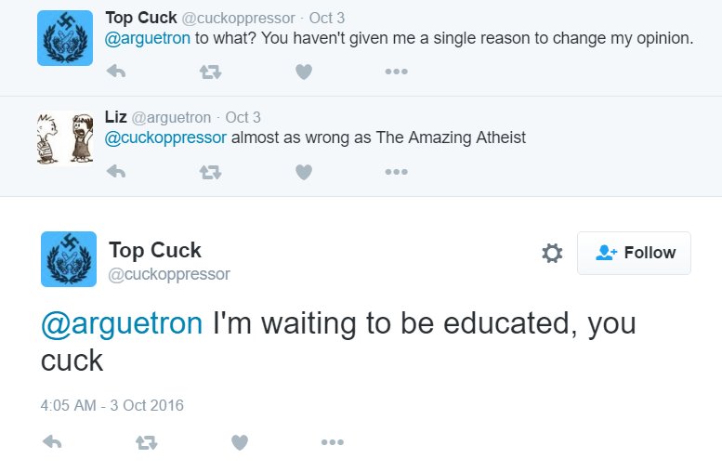The image size is (722, 472).
Task: Open the gear settings menu
Action: tap(552, 253)
